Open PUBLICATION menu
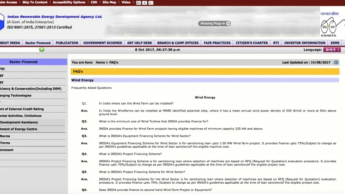The height and width of the screenshot is (194, 345). pos(67,43)
